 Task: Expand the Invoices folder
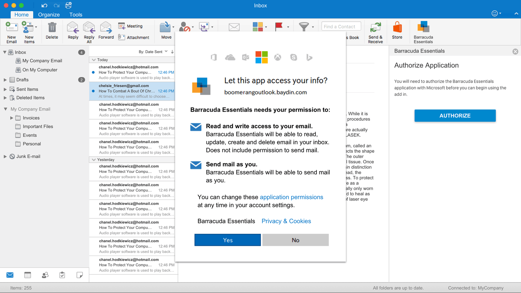(12, 118)
